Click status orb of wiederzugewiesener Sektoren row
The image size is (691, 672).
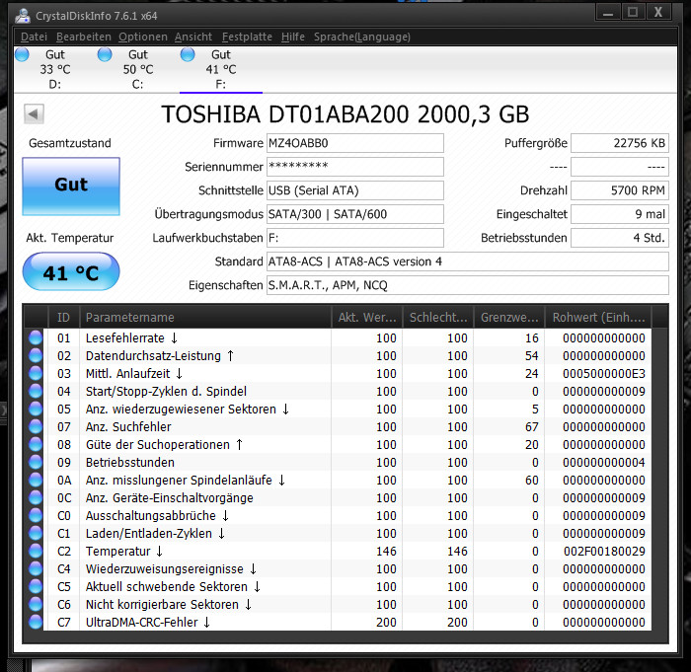(36, 409)
